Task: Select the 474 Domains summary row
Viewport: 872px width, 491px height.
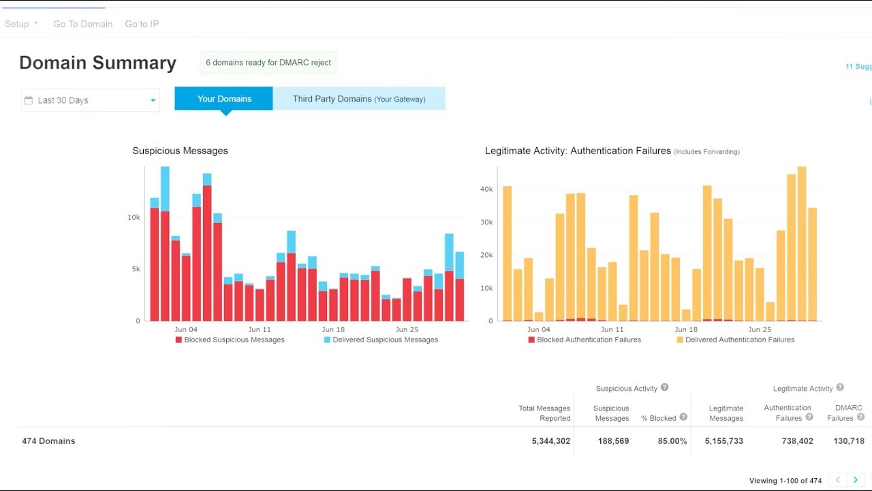Action: tap(48, 441)
